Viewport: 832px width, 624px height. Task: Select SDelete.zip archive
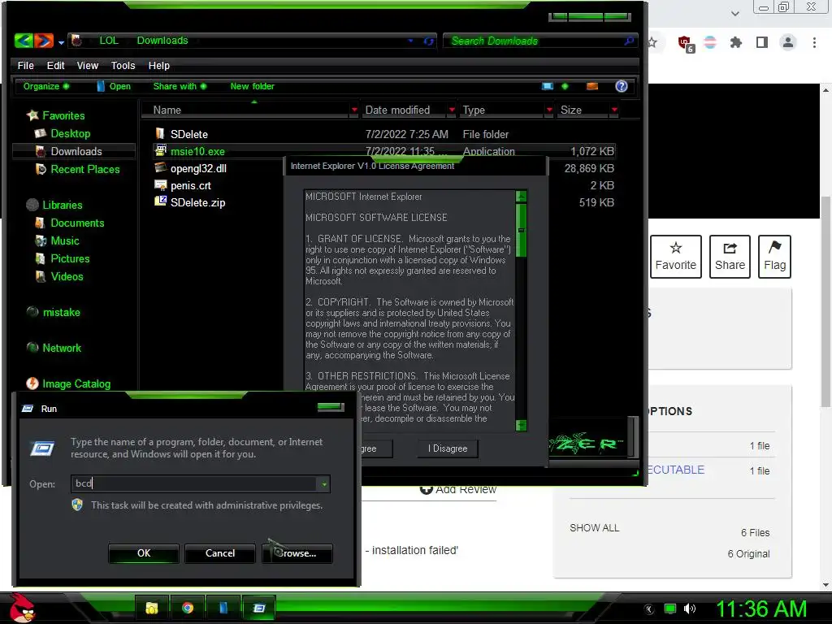[x=197, y=202]
